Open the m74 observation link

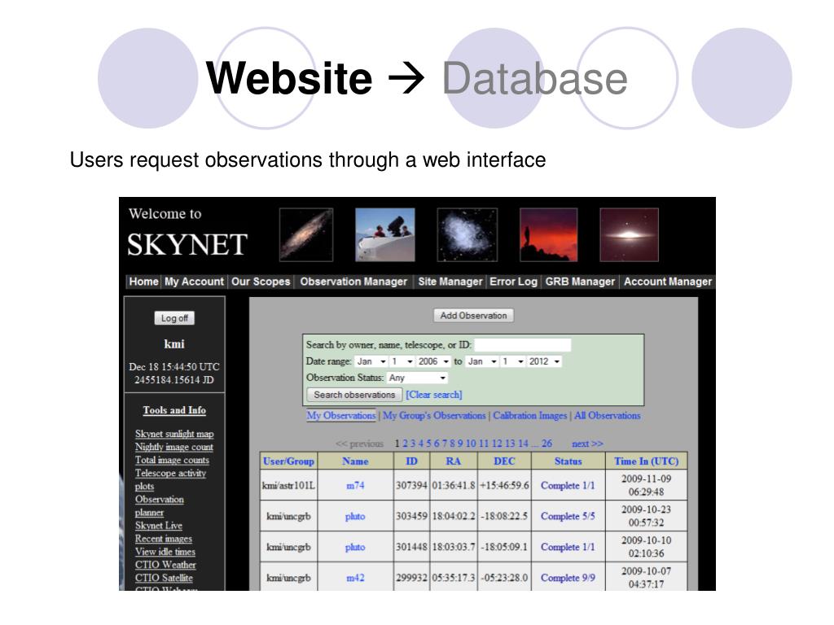coord(355,486)
